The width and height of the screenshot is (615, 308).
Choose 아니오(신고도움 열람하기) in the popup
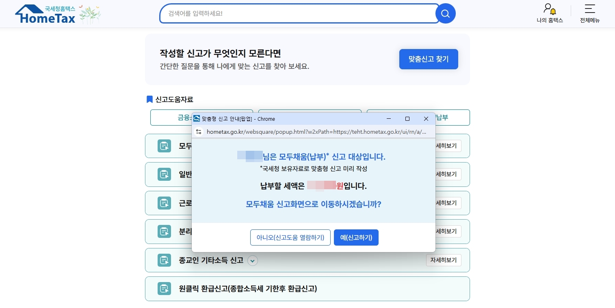click(x=290, y=237)
